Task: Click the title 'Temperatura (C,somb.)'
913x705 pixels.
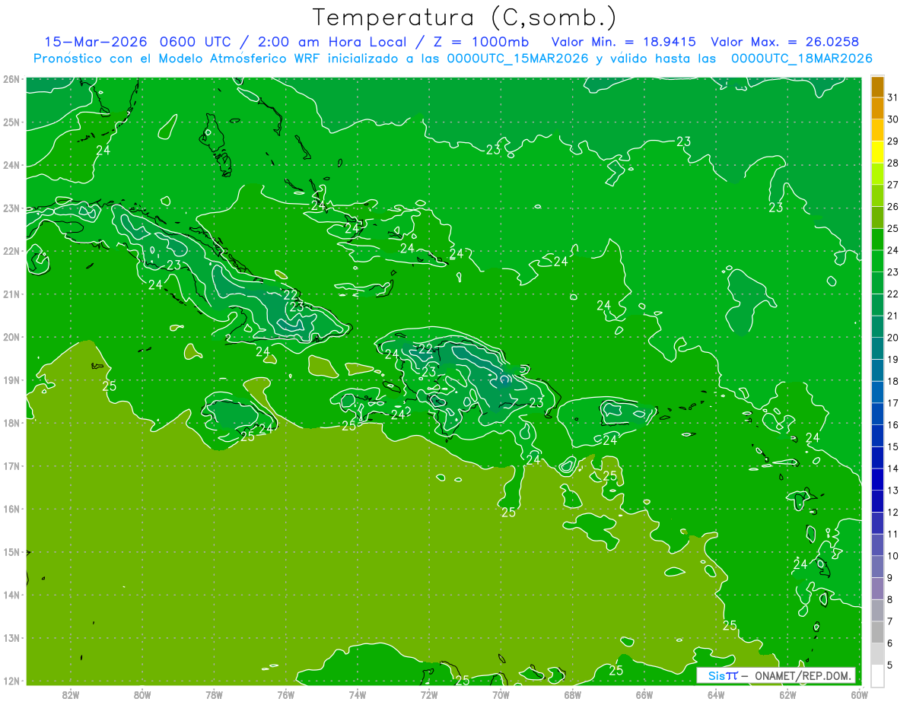Action: click(x=465, y=18)
